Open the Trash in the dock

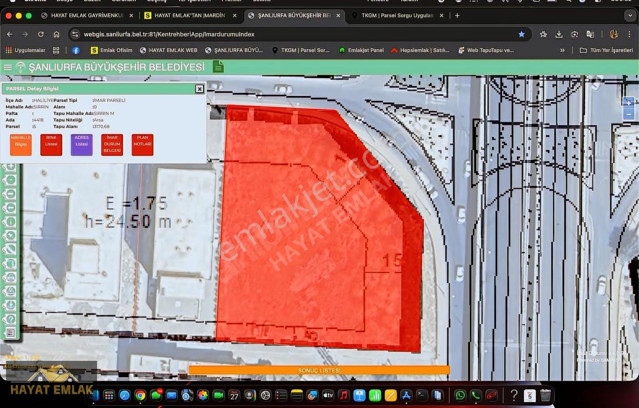point(546,396)
